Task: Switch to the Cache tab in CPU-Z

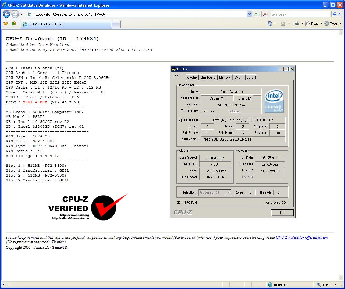Action: tap(192, 77)
